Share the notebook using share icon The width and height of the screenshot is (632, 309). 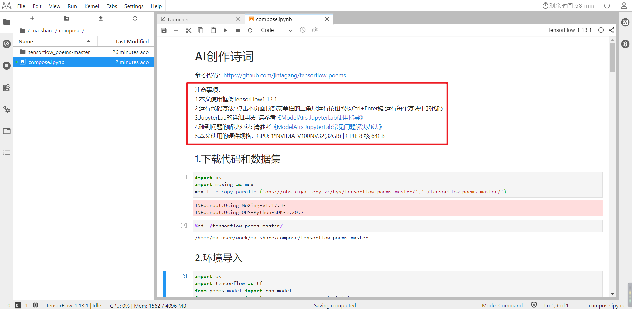point(612,30)
